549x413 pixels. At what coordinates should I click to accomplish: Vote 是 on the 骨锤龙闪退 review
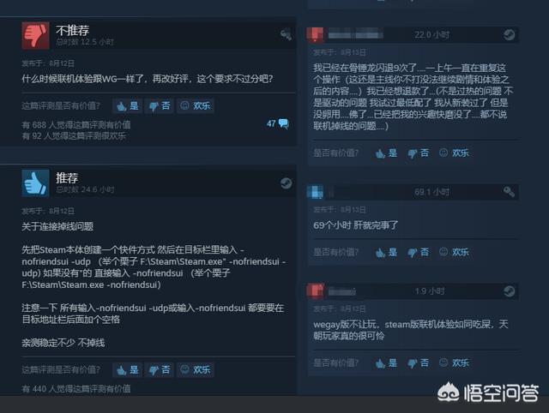tap(386, 153)
